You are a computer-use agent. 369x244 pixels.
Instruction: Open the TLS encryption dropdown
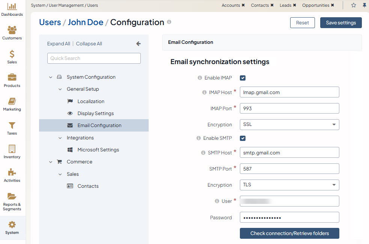289,185
